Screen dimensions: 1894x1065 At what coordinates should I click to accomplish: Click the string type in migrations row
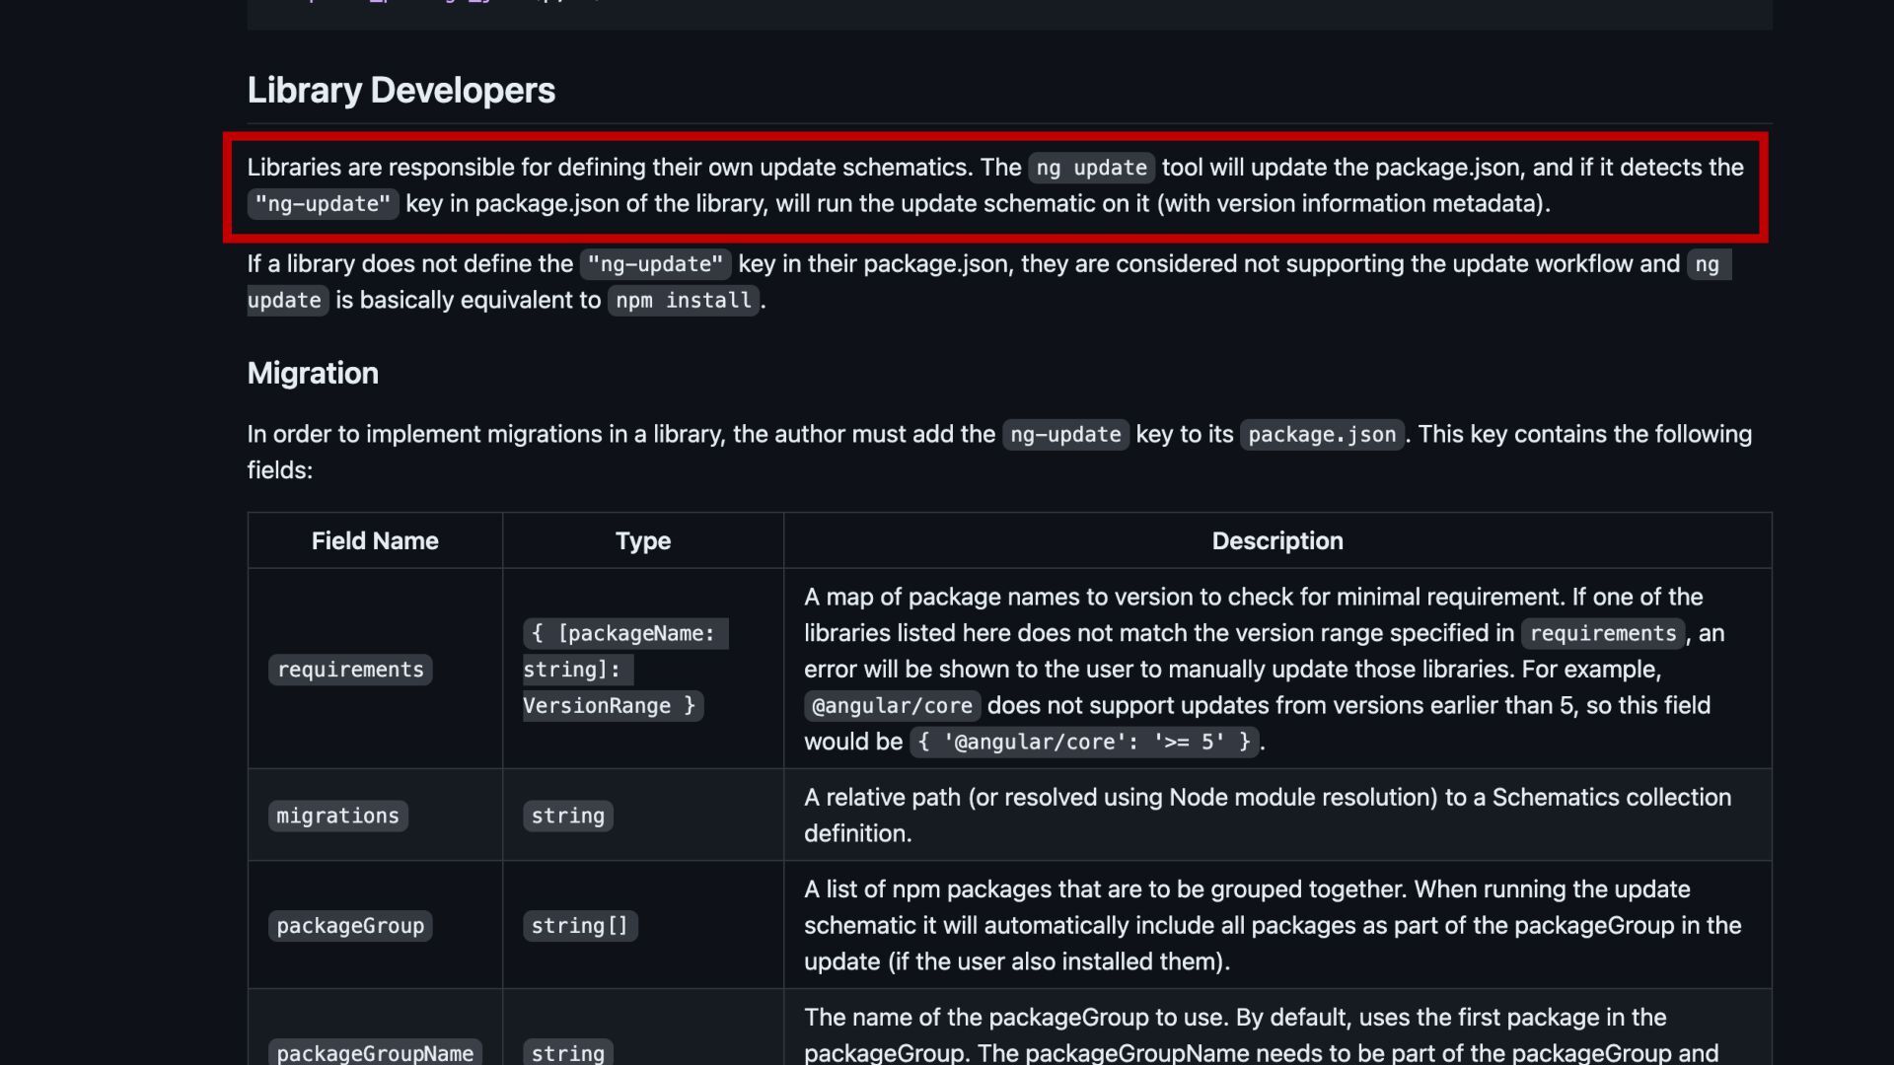pyautogui.click(x=567, y=816)
